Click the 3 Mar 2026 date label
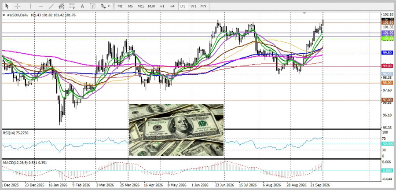Viewport: 396px width, 190px height. click(x=105, y=185)
